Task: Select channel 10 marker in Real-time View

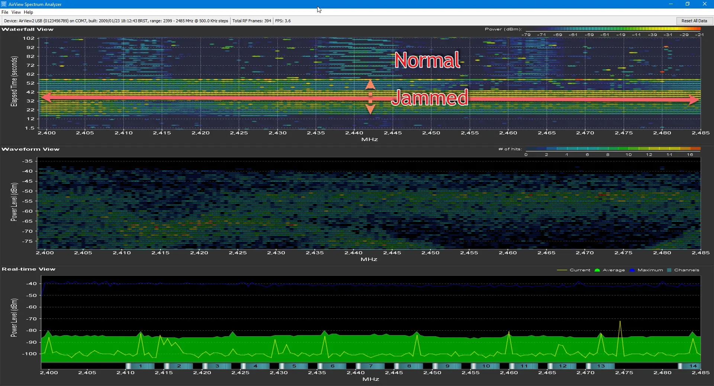Action: [x=486, y=366]
